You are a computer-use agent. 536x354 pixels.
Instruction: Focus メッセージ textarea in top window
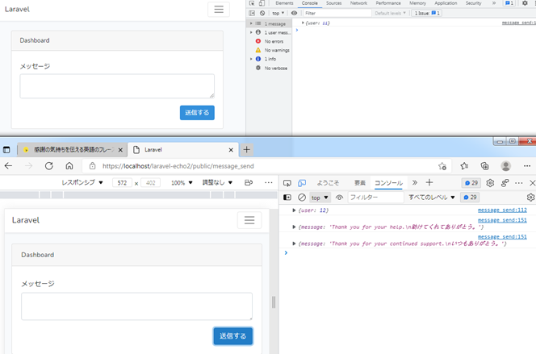pyautogui.click(x=117, y=86)
